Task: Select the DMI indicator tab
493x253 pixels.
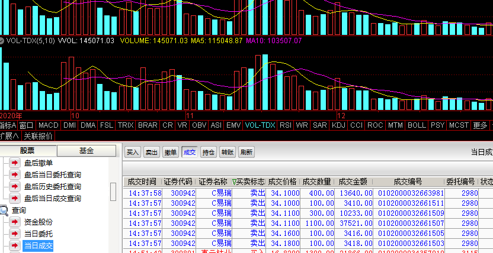Action: coord(69,125)
